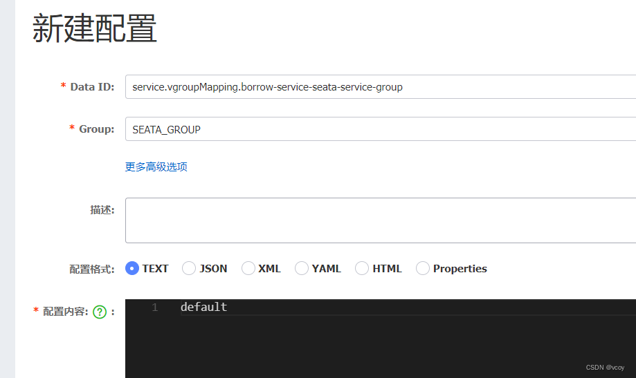636x378 pixels.
Task: Click the 描述 label
Action: click(x=102, y=210)
